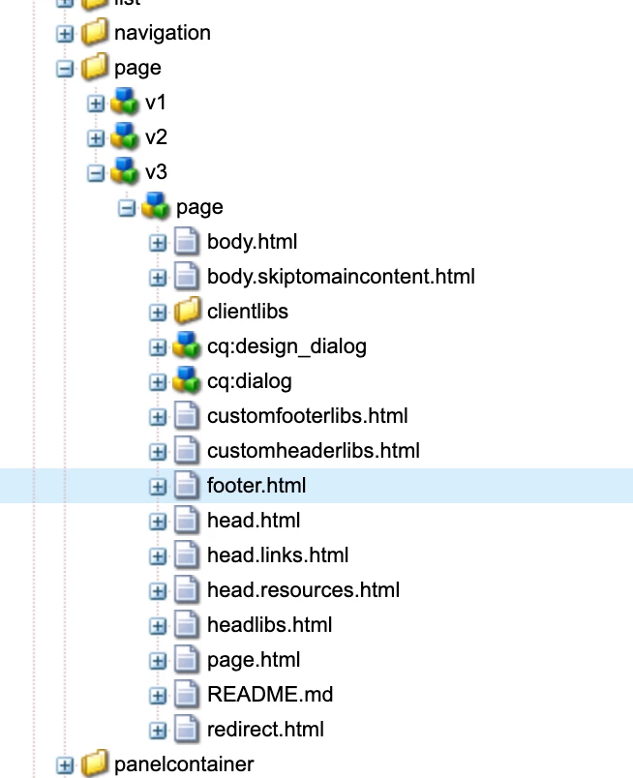Expand the body.html node
This screenshot has width=633, height=778.
[158, 243]
